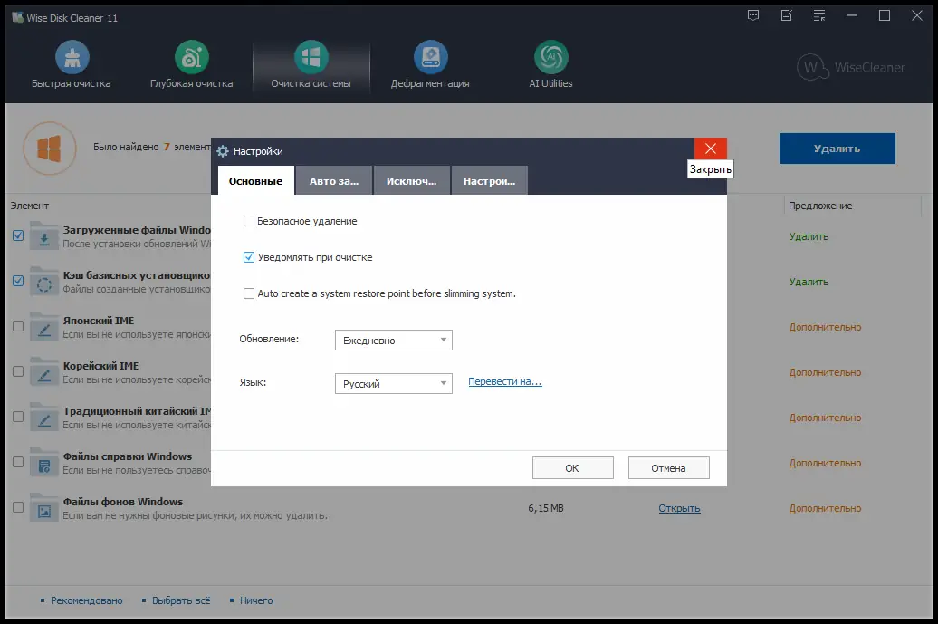Image resolution: width=938 pixels, height=624 pixels.
Task: Open the Обновление frequency dropdown
Action: pos(394,340)
